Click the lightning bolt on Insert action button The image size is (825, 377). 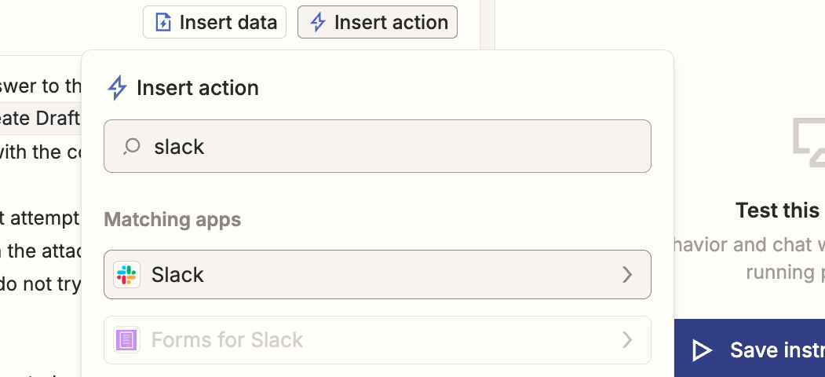tap(318, 22)
